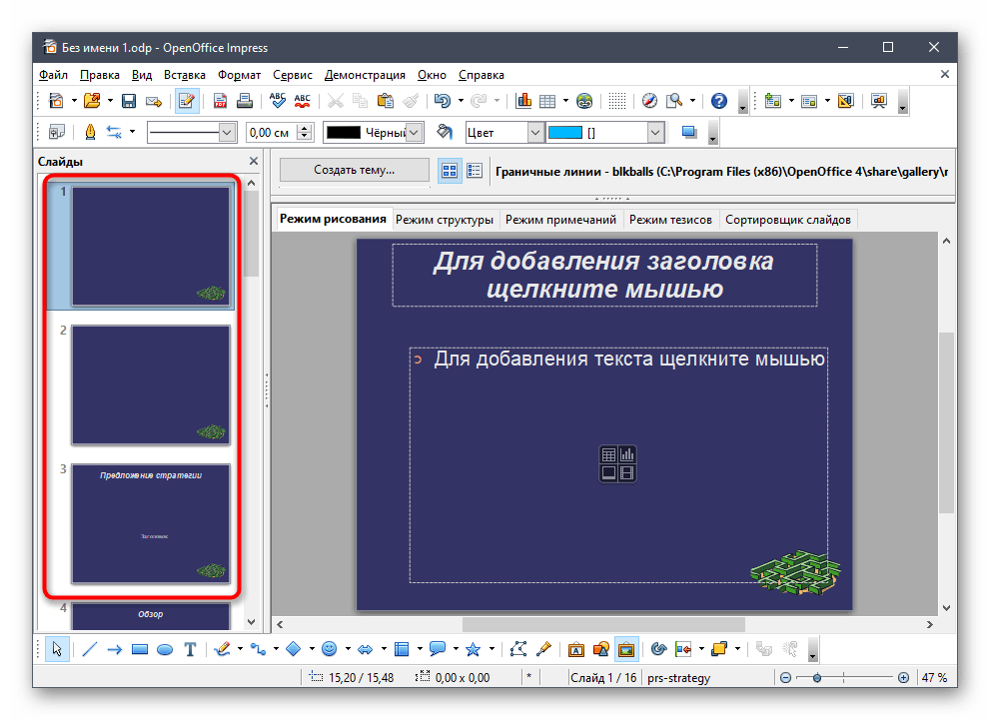Click the blue fill color swatch

[x=565, y=133]
